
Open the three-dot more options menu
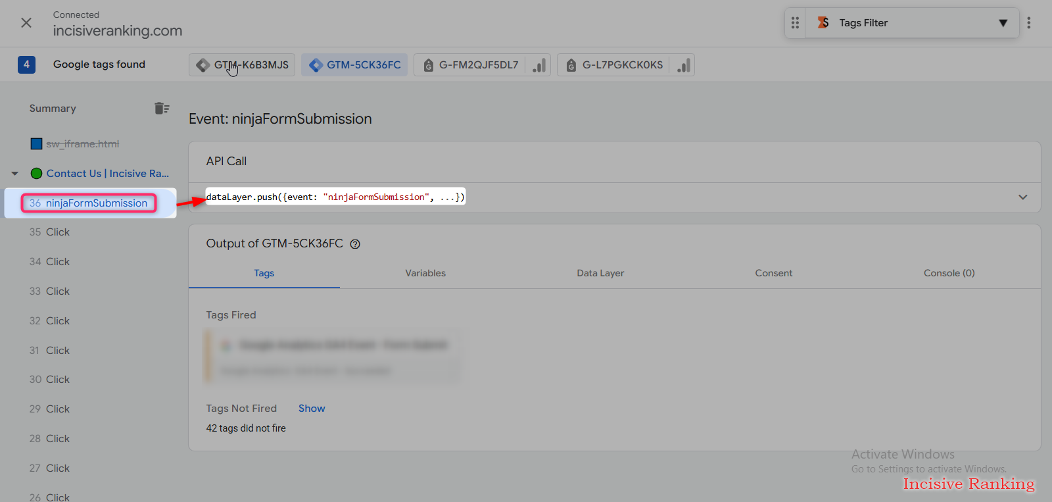[x=1029, y=23]
